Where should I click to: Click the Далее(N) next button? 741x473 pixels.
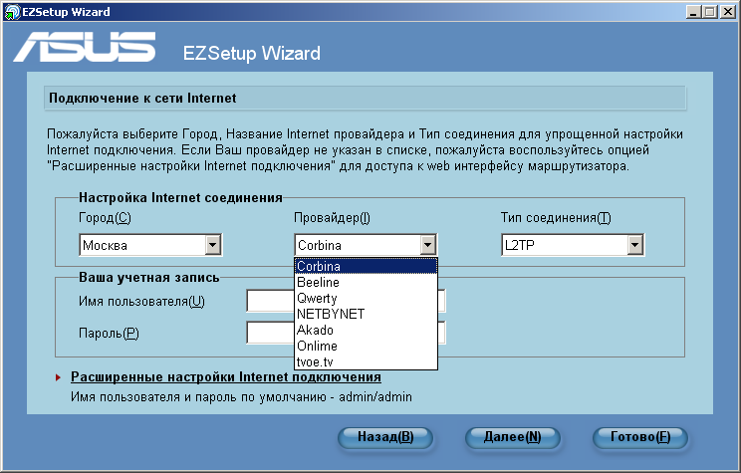tap(512, 437)
